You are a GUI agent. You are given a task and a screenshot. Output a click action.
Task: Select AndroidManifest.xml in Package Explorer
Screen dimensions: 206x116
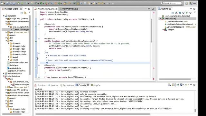point(18,63)
